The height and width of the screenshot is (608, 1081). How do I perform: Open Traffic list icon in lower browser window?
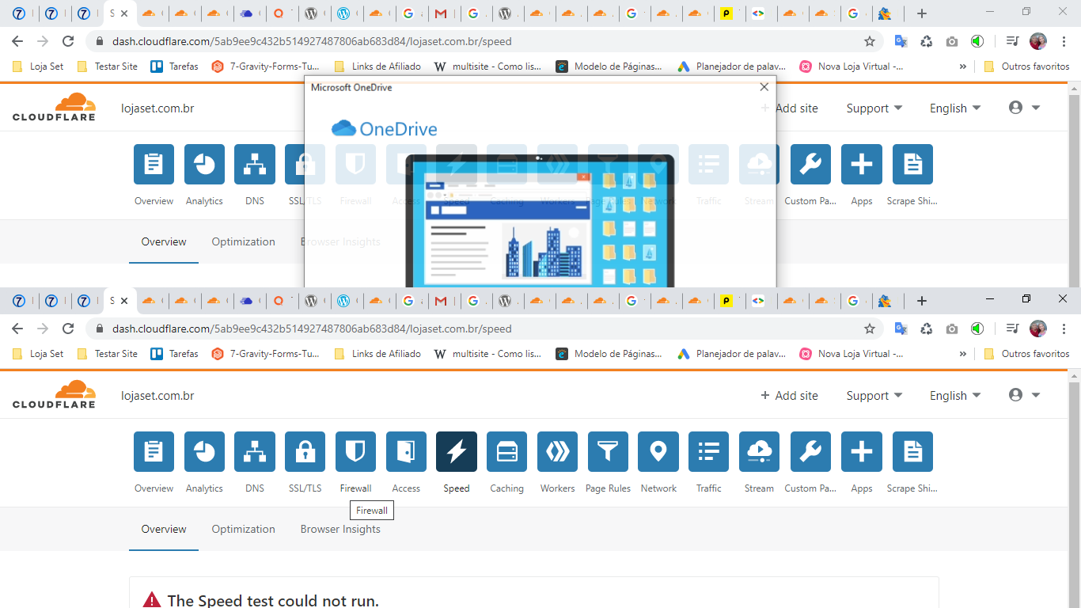(708, 452)
